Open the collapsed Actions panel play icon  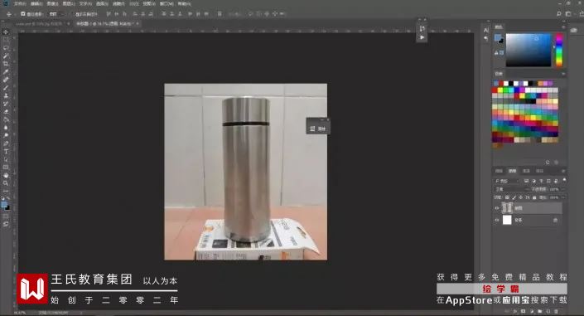point(422,37)
